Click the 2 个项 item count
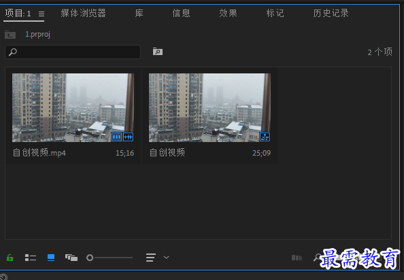 pos(380,52)
